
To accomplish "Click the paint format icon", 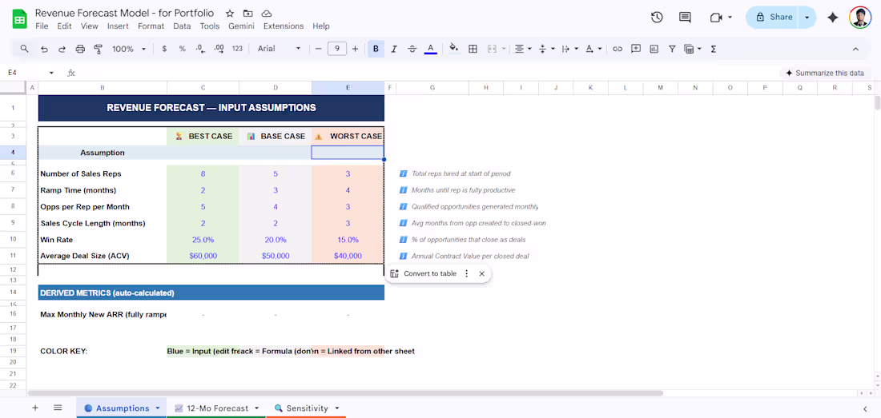I will point(99,49).
